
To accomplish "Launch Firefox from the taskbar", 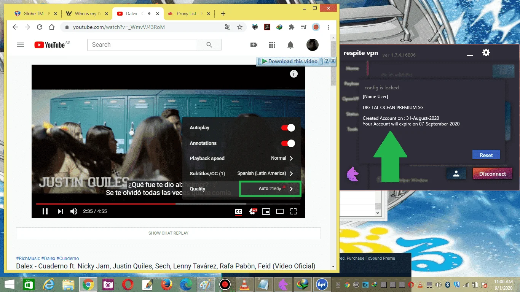I will (166, 284).
